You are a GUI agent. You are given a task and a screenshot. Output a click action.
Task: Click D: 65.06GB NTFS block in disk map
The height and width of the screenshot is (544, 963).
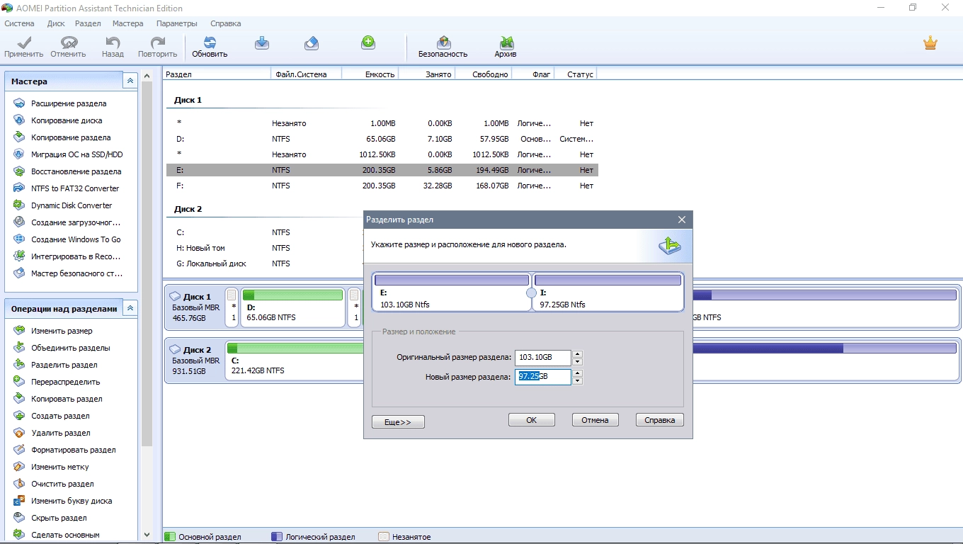pyautogui.click(x=293, y=307)
